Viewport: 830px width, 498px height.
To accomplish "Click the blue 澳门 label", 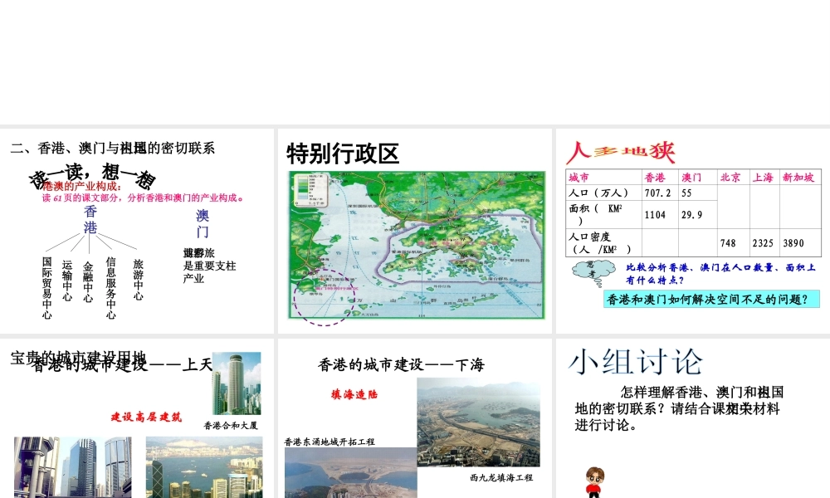I will click(203, 224).
